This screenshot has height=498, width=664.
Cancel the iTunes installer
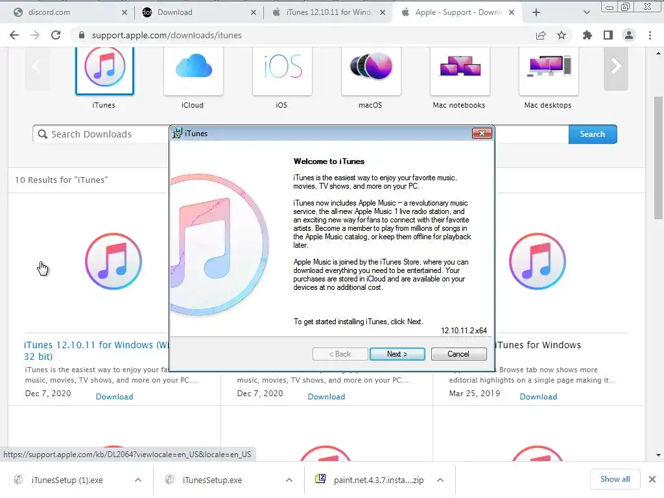coord(458,354)
